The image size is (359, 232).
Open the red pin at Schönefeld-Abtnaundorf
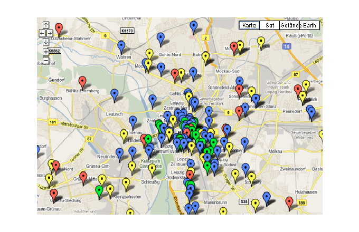click(x=239, y=90)
